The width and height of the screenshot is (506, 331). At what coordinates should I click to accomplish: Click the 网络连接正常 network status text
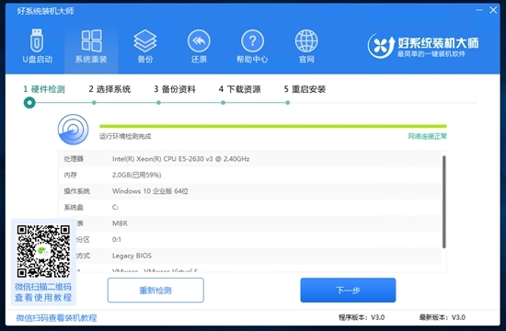427,136
